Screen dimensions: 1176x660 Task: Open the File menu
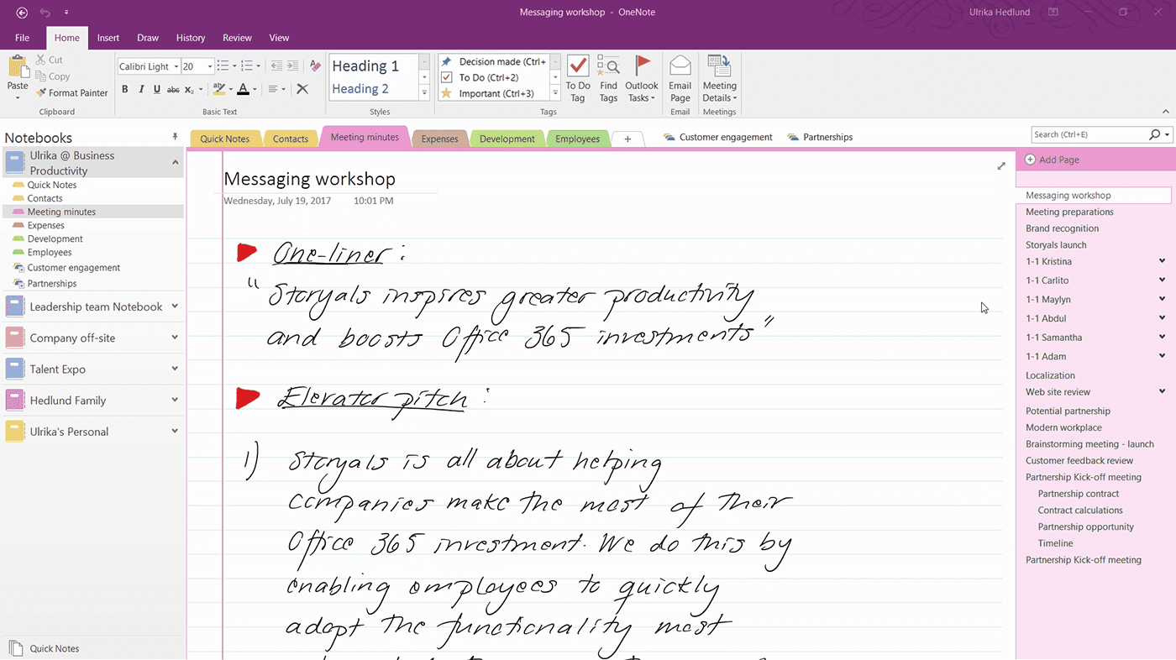[23, 38]
